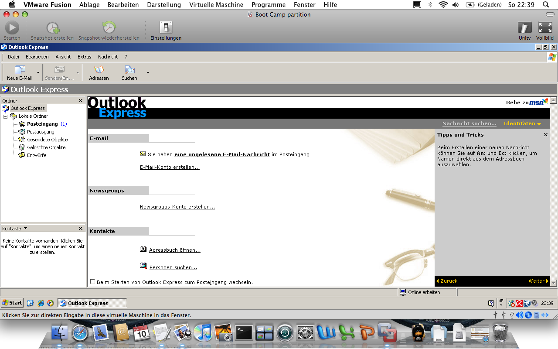Open the Virtuelle Maschine menu in the Mac menu bar
This screenshot has width=558, height=349.
[x=216, y=5]
